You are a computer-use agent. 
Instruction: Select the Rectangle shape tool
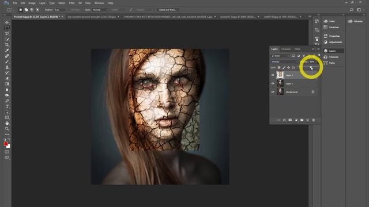click(x=7, y=117)
